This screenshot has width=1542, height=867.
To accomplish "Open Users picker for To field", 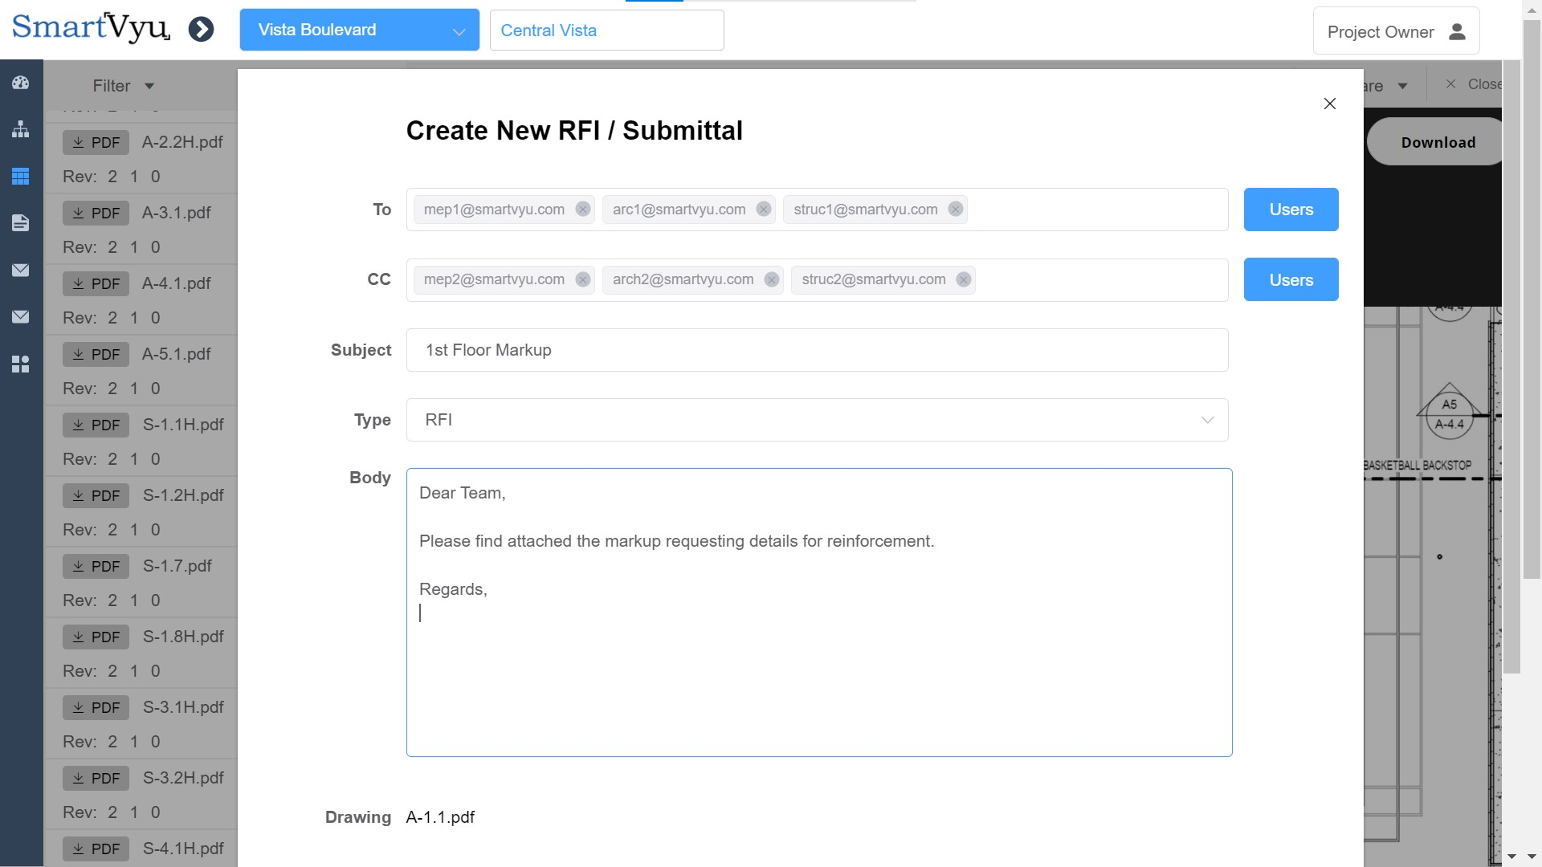I will 1291,210.
